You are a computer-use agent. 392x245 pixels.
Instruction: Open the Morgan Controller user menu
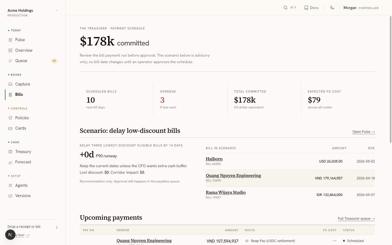click(x=361, y=8)
